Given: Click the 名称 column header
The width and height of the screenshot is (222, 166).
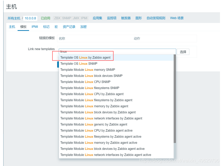Looking at the screenshot, I should [62, 38].
